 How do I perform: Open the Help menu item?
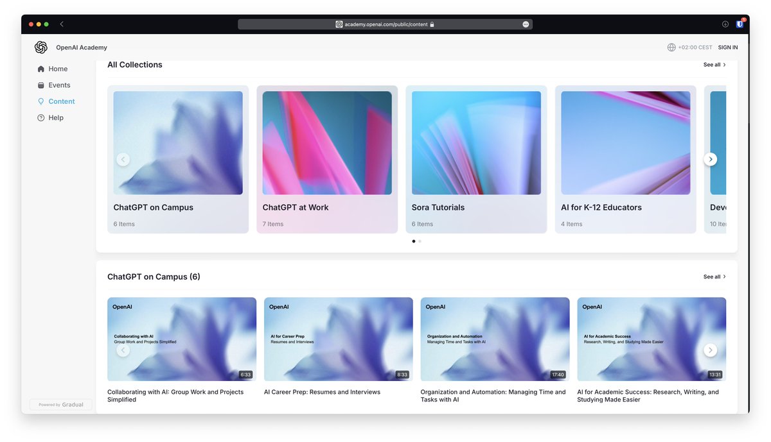(56, 118)
